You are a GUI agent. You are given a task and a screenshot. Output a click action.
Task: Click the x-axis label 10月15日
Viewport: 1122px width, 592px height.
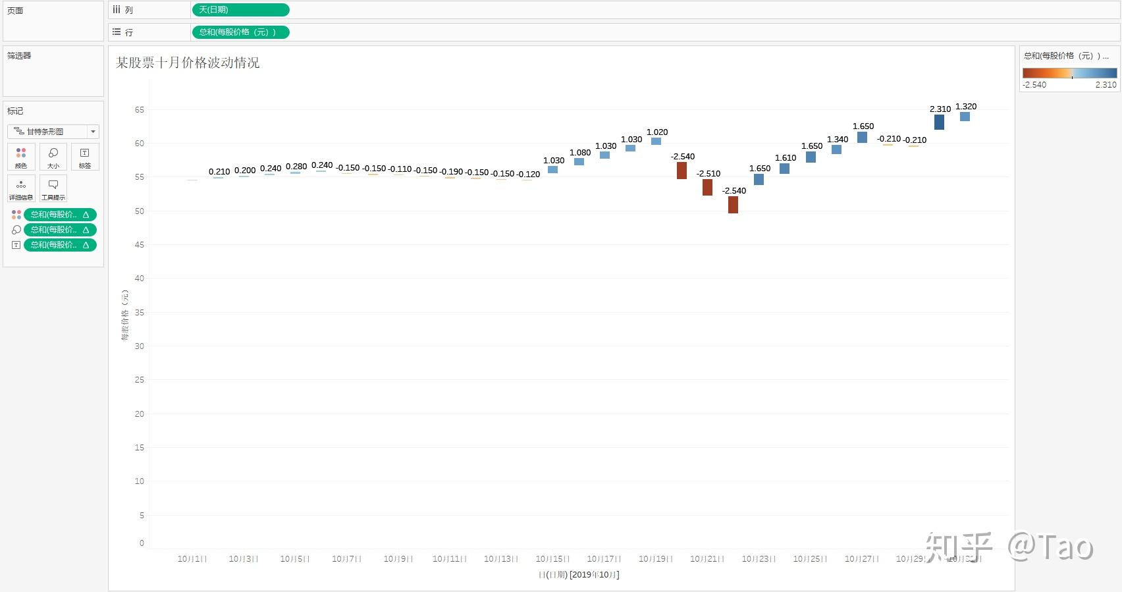[x=552, y=559]
